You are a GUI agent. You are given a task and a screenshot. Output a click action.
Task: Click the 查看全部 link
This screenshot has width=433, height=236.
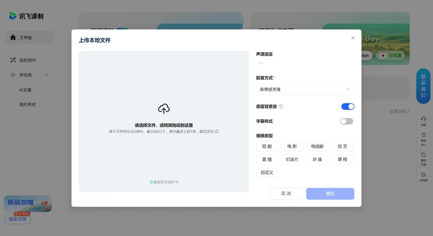point(400,111)
